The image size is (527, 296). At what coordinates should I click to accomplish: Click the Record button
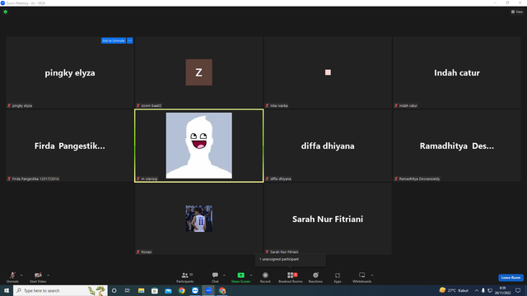tap(265, 277)
